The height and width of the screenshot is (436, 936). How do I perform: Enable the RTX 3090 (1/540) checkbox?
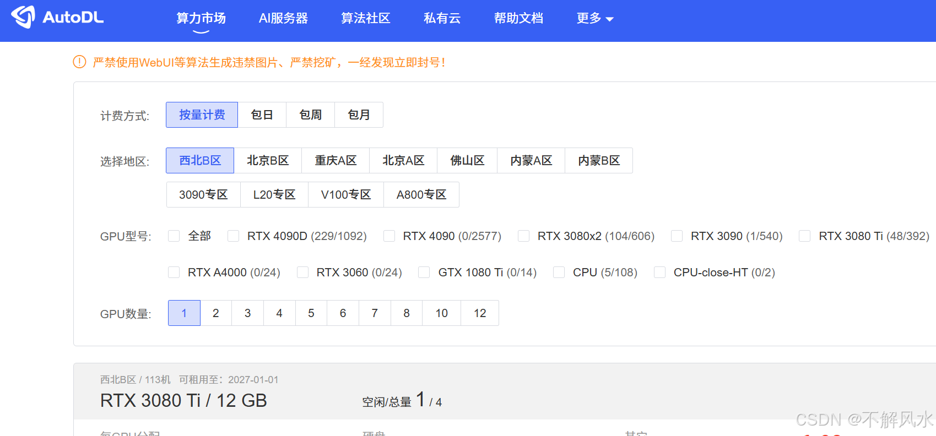(677, 236)
